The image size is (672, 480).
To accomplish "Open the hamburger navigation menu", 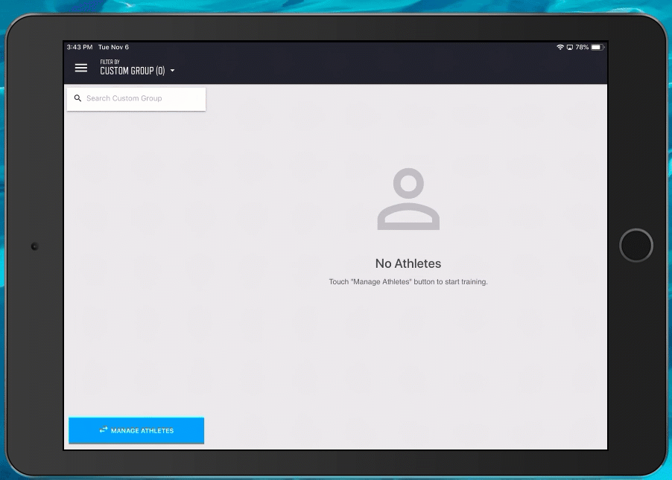I will [x=81, y=68].
